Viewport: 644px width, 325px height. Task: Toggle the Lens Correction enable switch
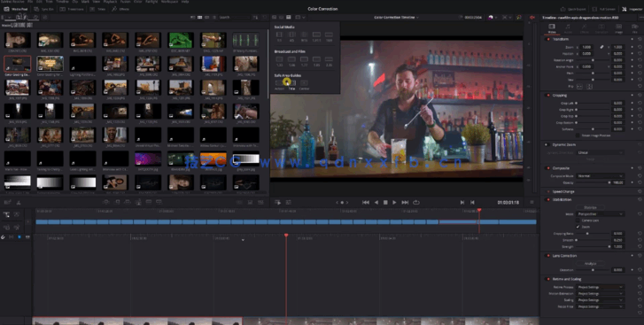coord(548,256)
